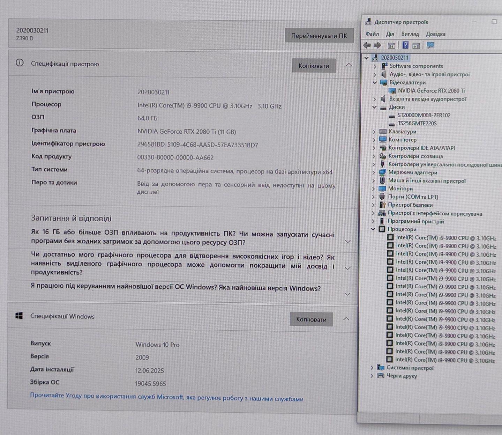The width and height of the screenshot is (502, 435).
Task: Collapse the Специфікації пристрою section chevron
Action: coord(349,65)
